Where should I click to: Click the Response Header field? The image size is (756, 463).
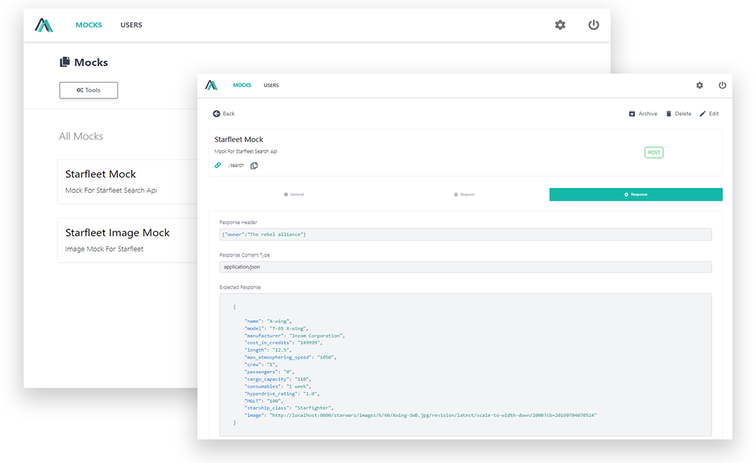[466, 234]
